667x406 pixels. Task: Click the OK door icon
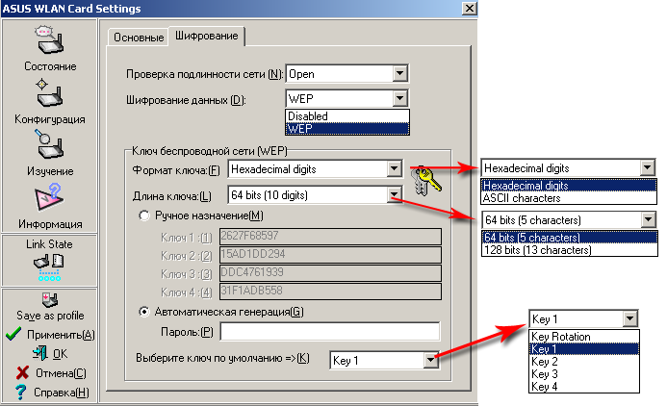point(40,353)
